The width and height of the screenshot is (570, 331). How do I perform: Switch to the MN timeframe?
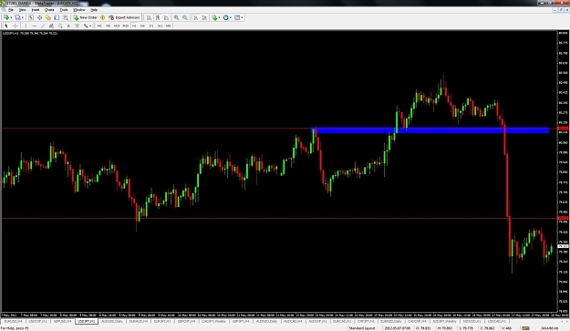[169, 26]
